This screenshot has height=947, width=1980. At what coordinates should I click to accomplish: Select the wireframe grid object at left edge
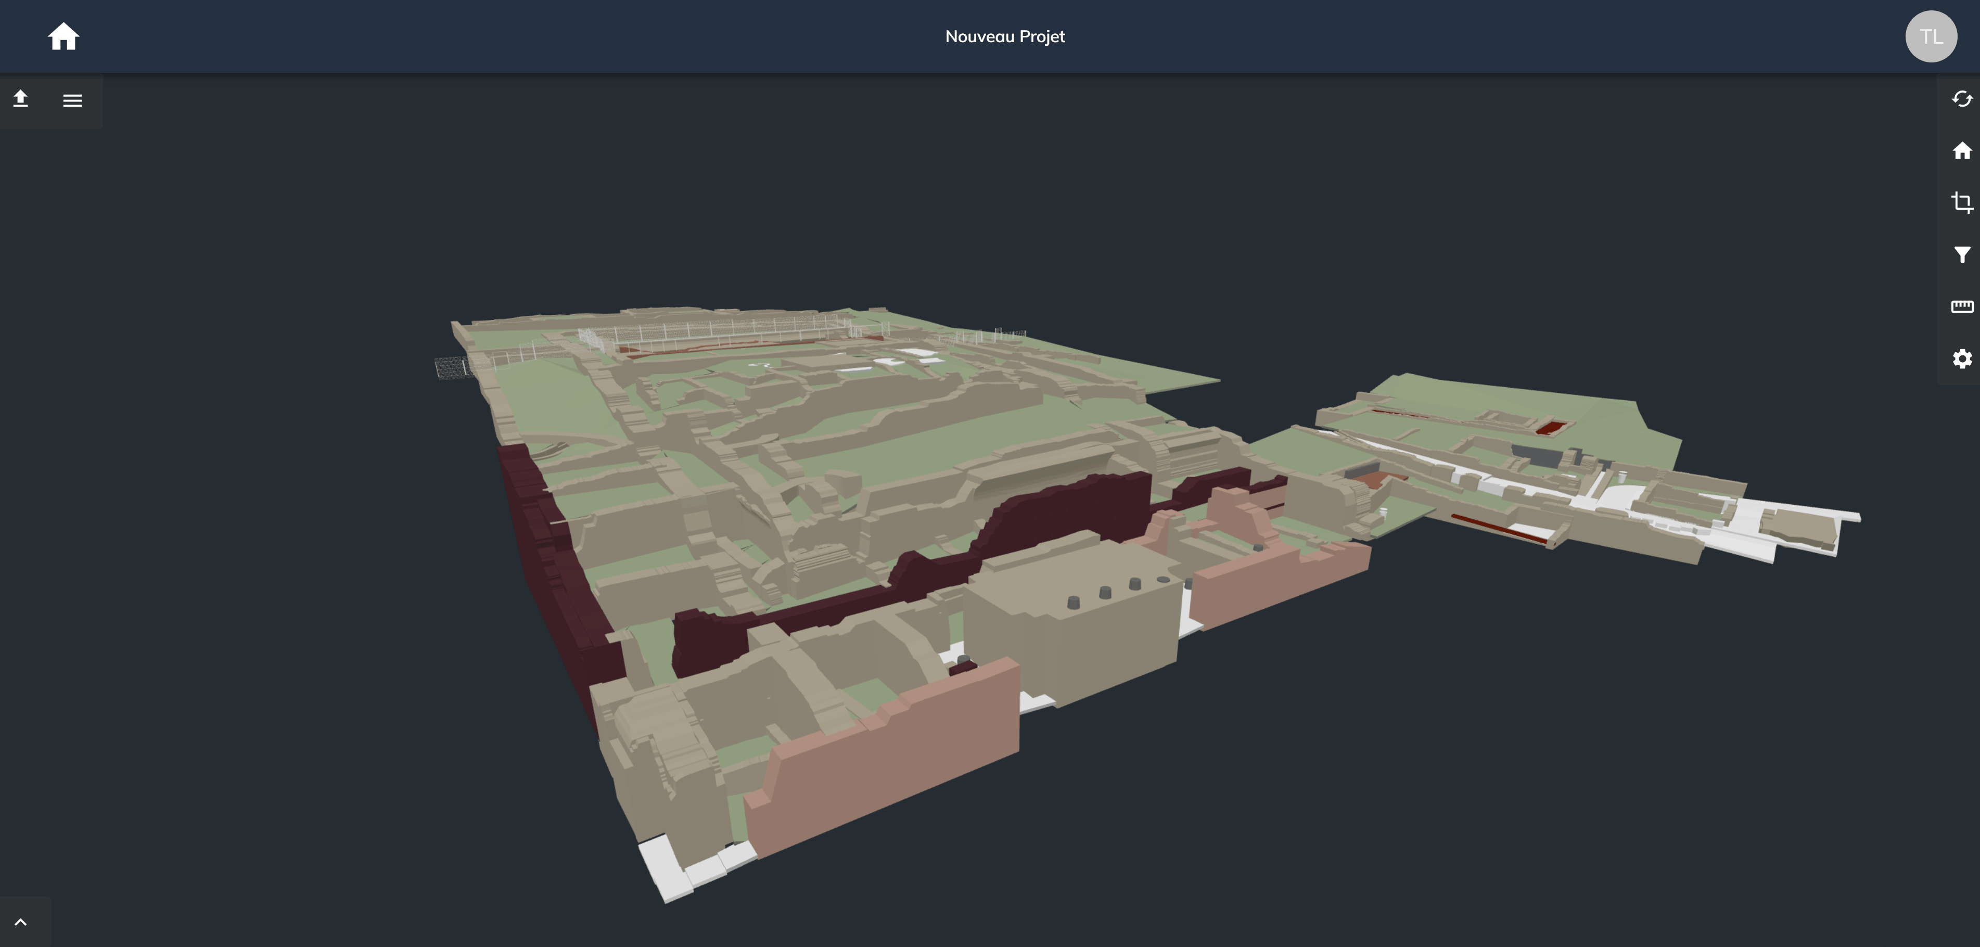point(451,367)
